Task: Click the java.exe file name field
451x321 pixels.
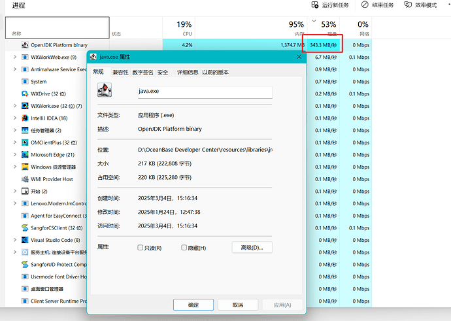Action: pyautogui.click(x=205, y=92)
